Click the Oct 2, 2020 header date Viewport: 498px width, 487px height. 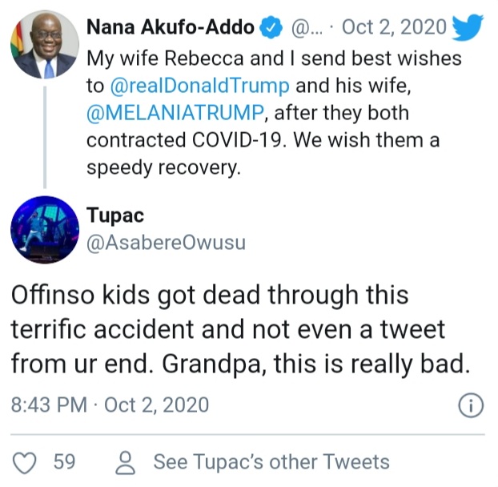click(x=394, y=28)
